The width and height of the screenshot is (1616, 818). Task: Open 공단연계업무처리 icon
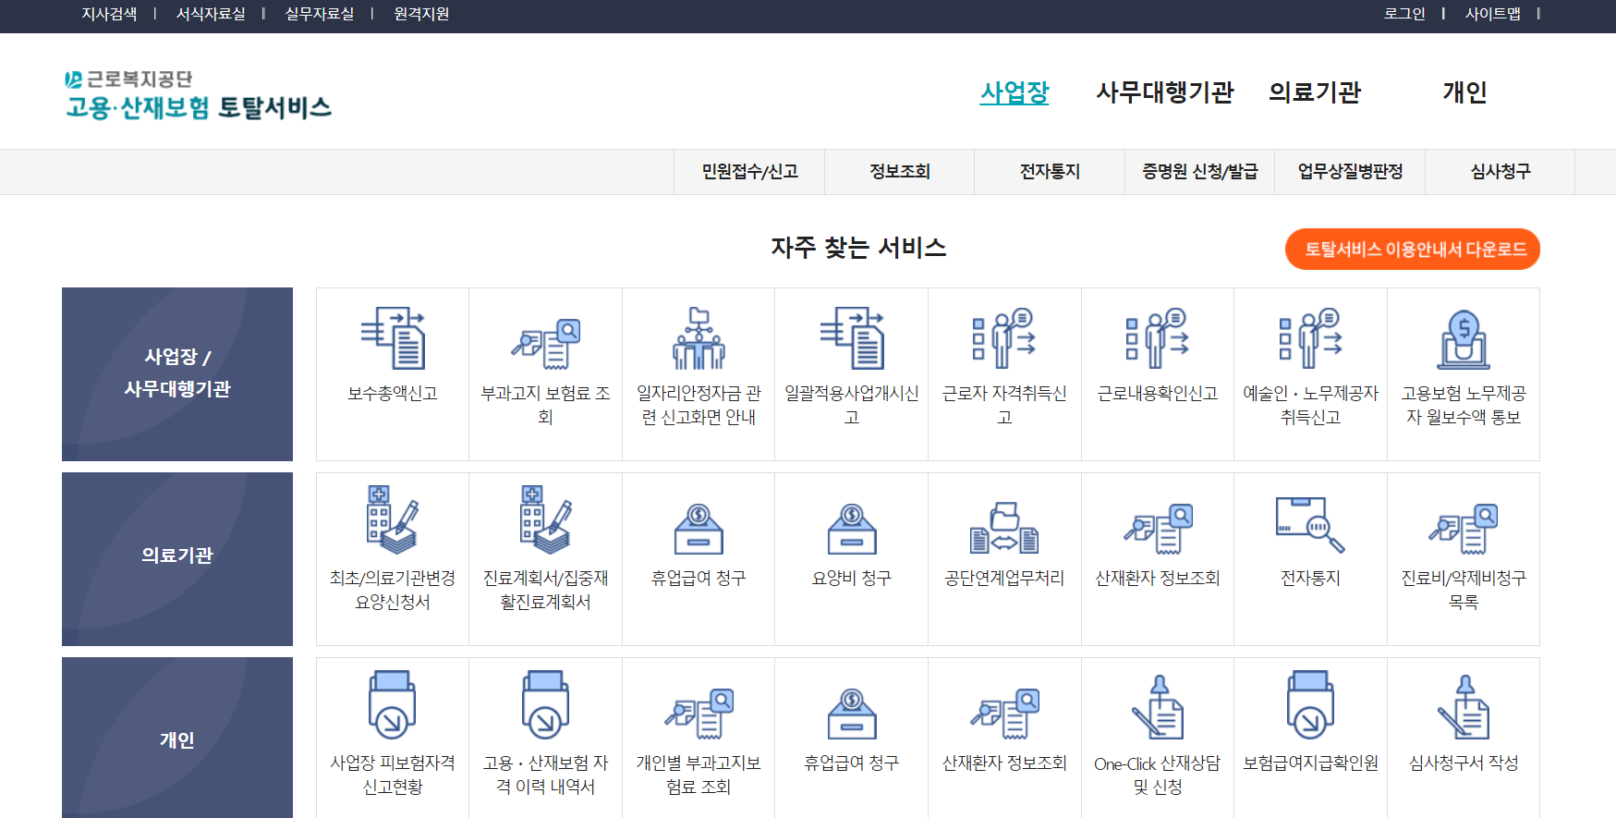(1004, 528)
